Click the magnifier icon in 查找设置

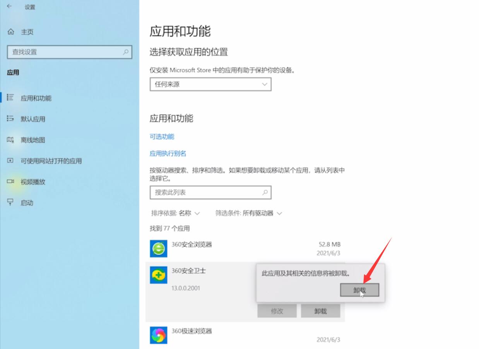pyautogui.click(x=126, y=52)
